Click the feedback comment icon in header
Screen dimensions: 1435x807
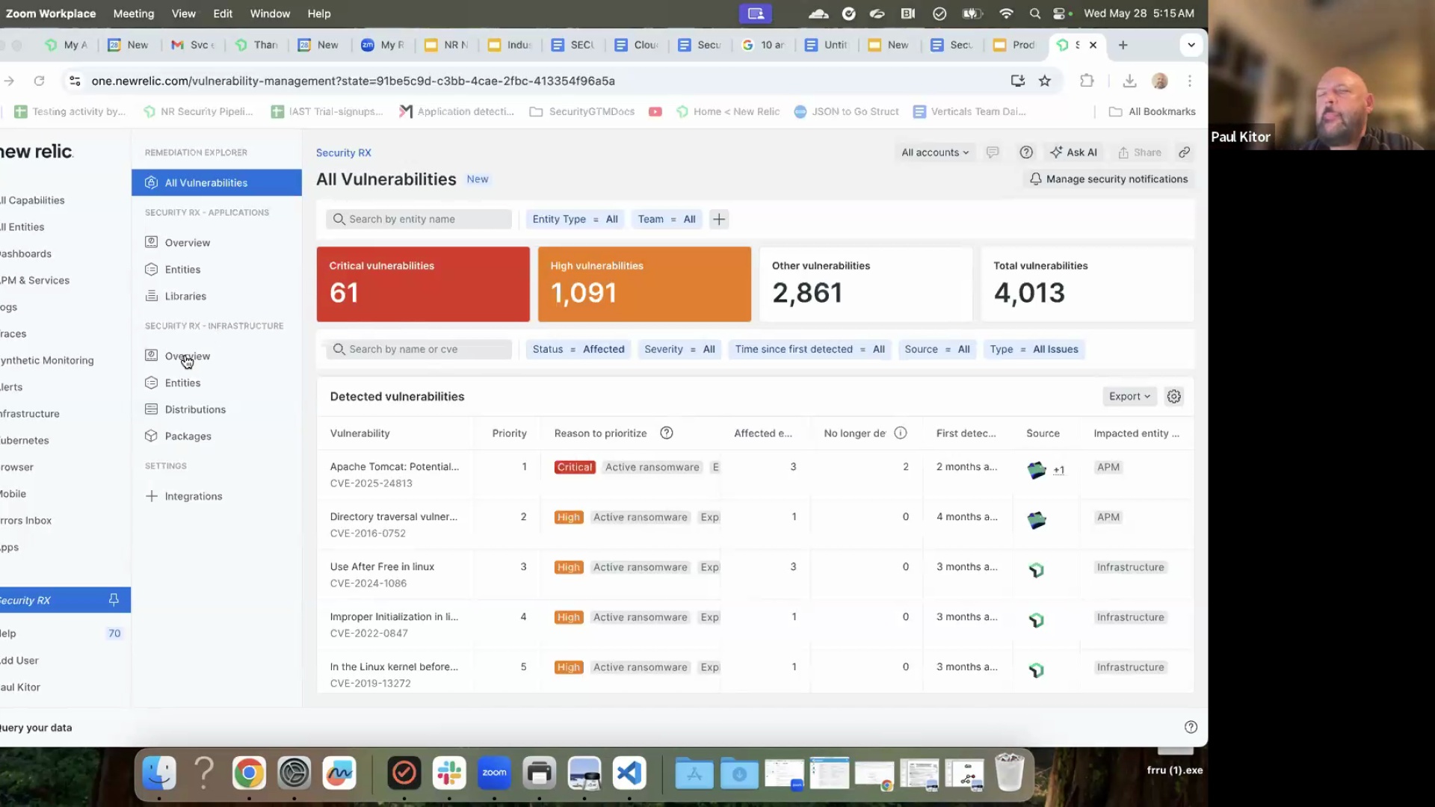(993, 152)
